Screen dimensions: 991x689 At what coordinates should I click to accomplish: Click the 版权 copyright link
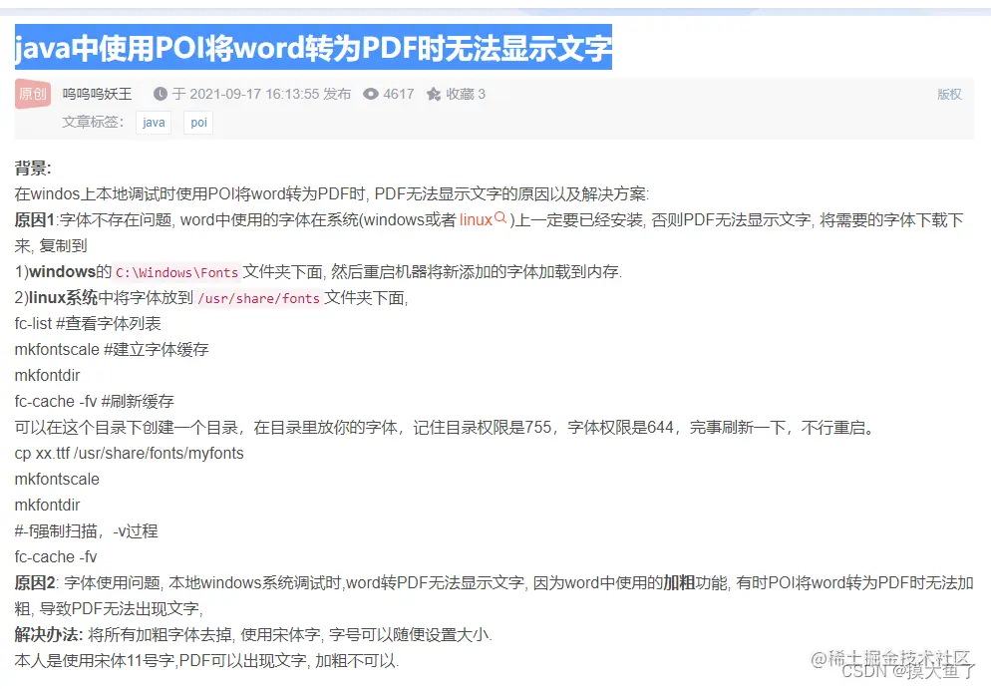click(949, 94)
